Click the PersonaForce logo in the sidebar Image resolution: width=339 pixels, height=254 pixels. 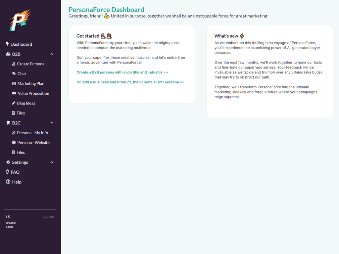[20, 21]
